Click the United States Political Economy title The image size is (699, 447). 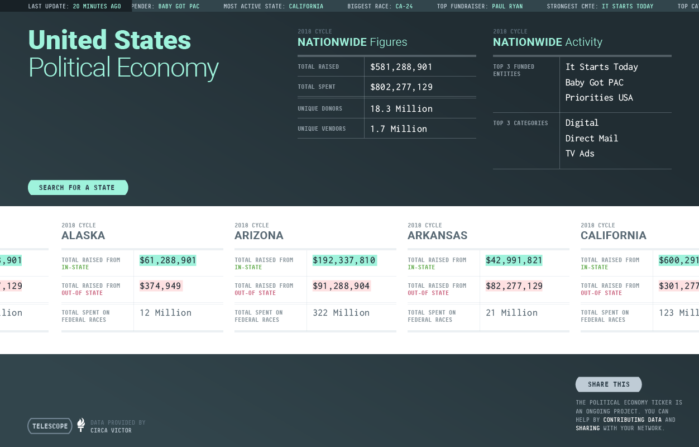pyautogui.click(x=123, y=54)
